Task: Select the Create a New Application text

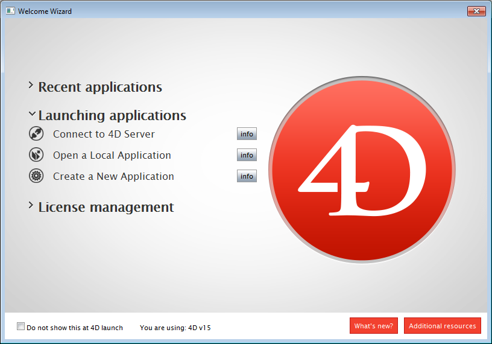Action: 113,176
